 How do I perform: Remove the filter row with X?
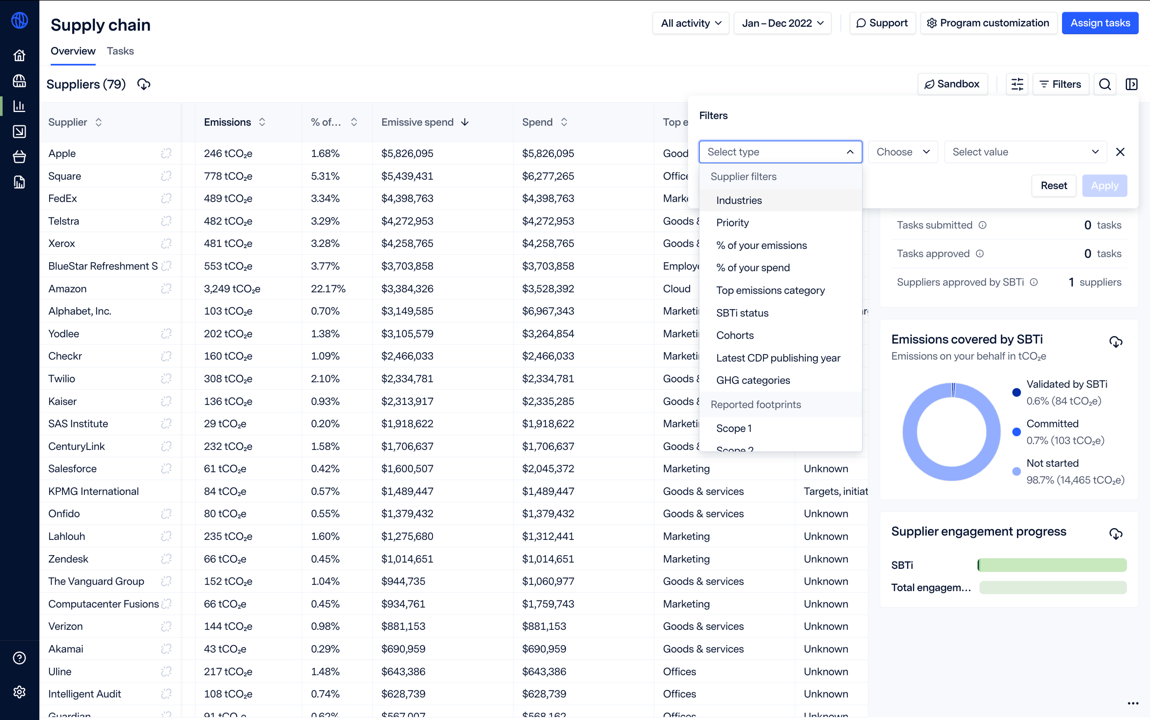(x=1120, y=152)
